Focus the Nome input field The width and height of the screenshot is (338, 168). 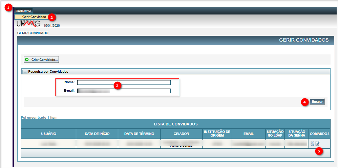tap(124, 82)
